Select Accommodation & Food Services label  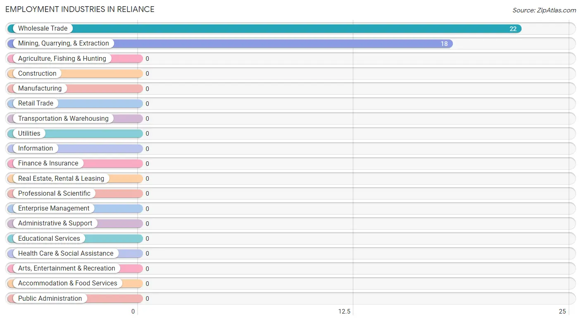[68, 283]
